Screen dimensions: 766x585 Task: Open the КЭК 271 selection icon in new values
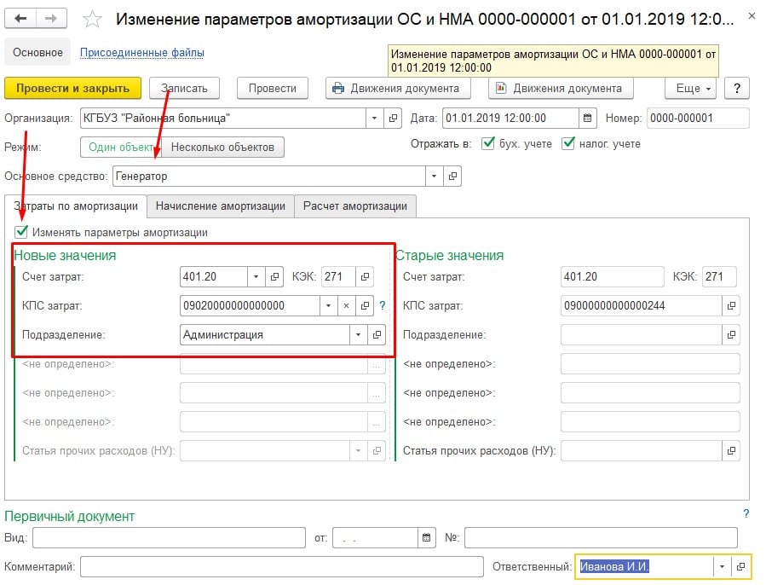pos(366,276)
